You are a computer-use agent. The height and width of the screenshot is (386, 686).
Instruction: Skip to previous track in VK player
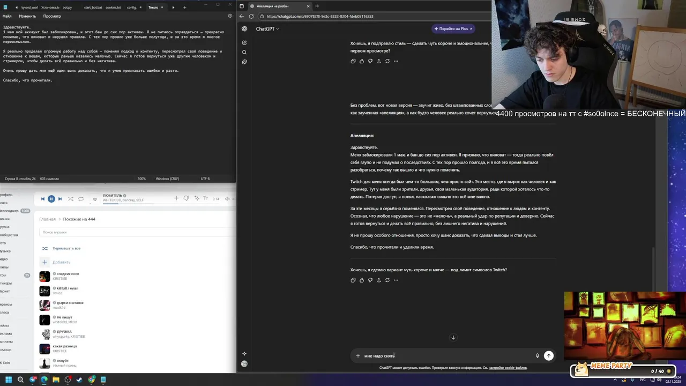click(x=43, y=199)
